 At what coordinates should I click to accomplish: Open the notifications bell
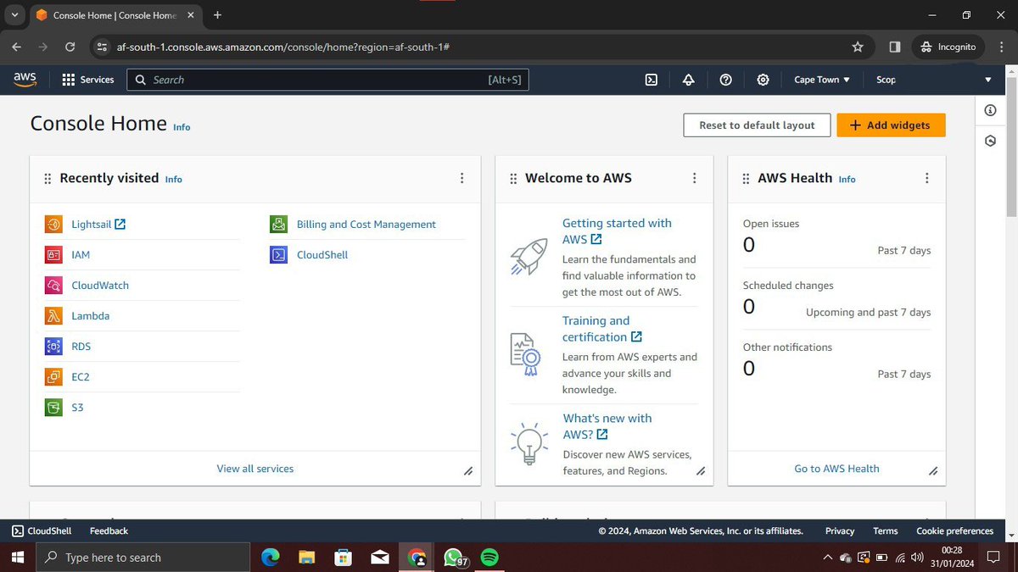click(x=689, y=80)
